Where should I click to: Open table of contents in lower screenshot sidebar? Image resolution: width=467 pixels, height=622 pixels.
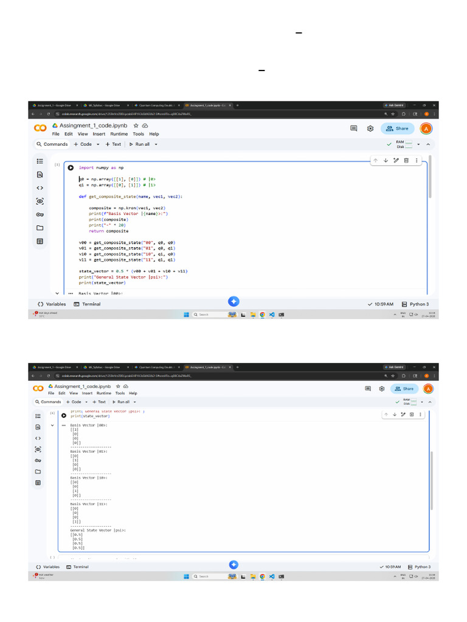click(38, 416)
